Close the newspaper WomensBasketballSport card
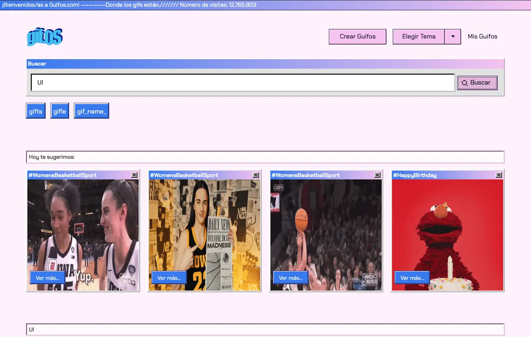 [x=256, y=175]
